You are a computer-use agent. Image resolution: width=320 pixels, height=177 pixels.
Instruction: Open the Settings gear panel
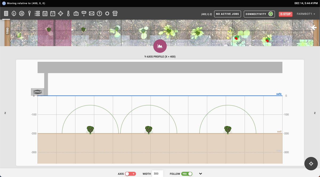[107, 13]
